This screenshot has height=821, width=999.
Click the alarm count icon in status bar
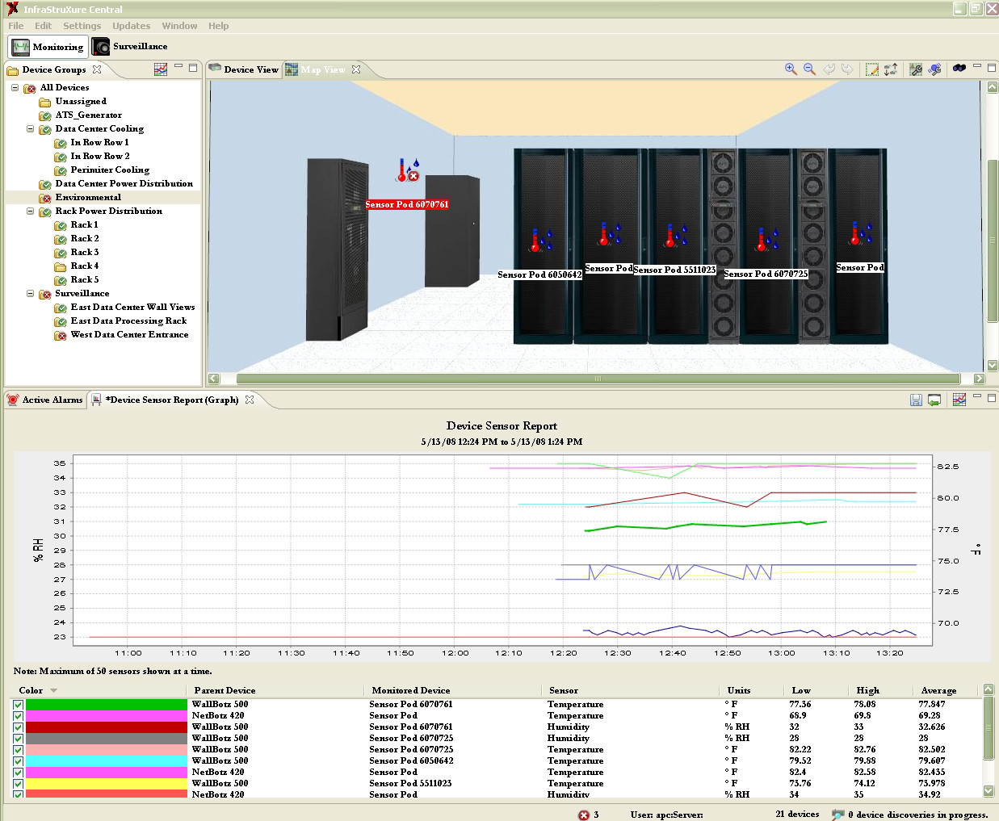pos(584,815)
